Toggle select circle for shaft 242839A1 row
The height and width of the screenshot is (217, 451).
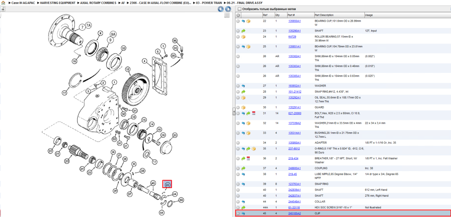[238, 190]
